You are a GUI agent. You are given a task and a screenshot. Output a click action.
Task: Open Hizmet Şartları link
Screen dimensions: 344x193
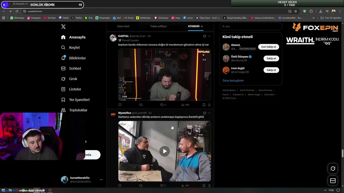(229, 90)
